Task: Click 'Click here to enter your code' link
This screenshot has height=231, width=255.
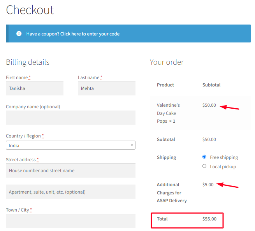Action: point(90,34)
